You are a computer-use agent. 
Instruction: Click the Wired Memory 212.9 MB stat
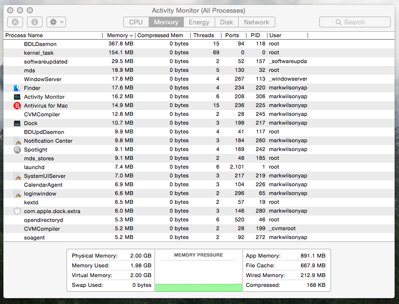point(286,276)
